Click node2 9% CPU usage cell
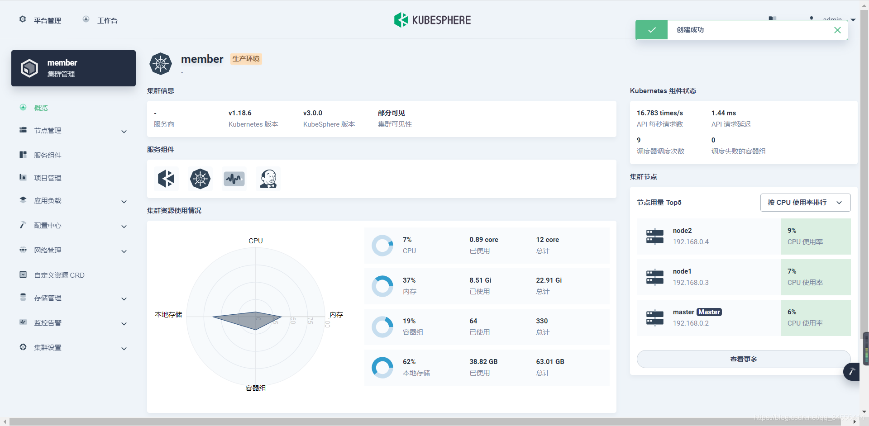 [816, 237]
